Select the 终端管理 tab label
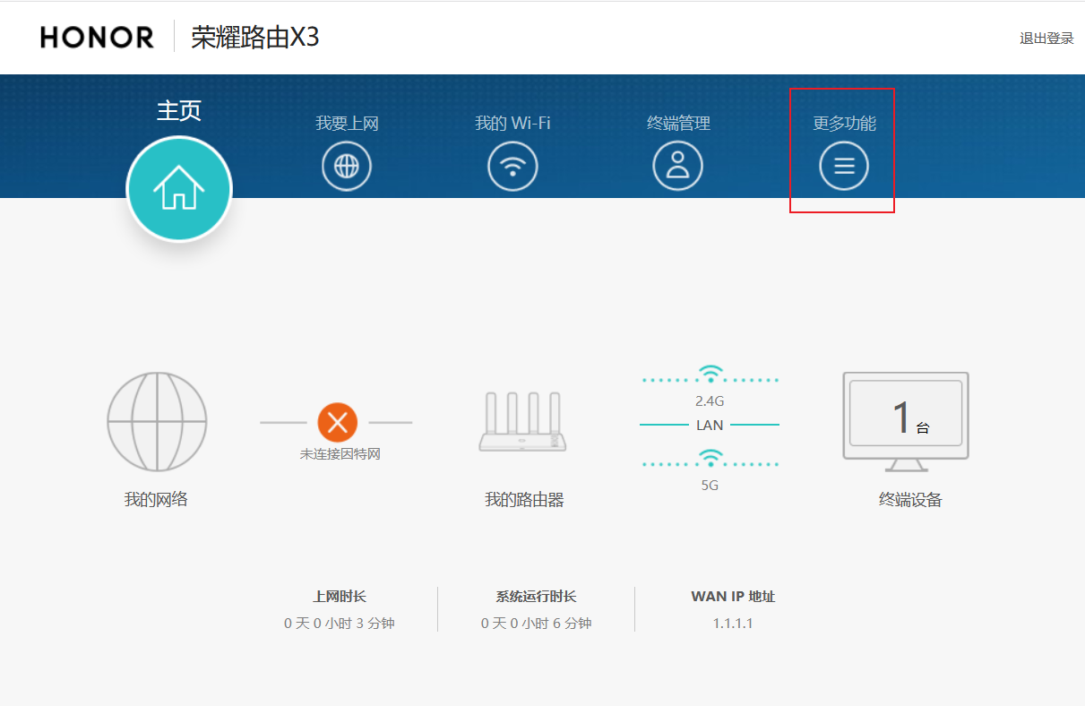1085x706 pixels. 678,124
